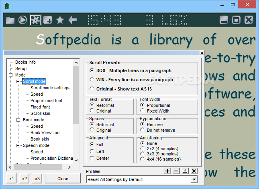Click the x1 size button
Viewport: 259px width, 189px height.
pyautogui.click(x=11, y=179)
